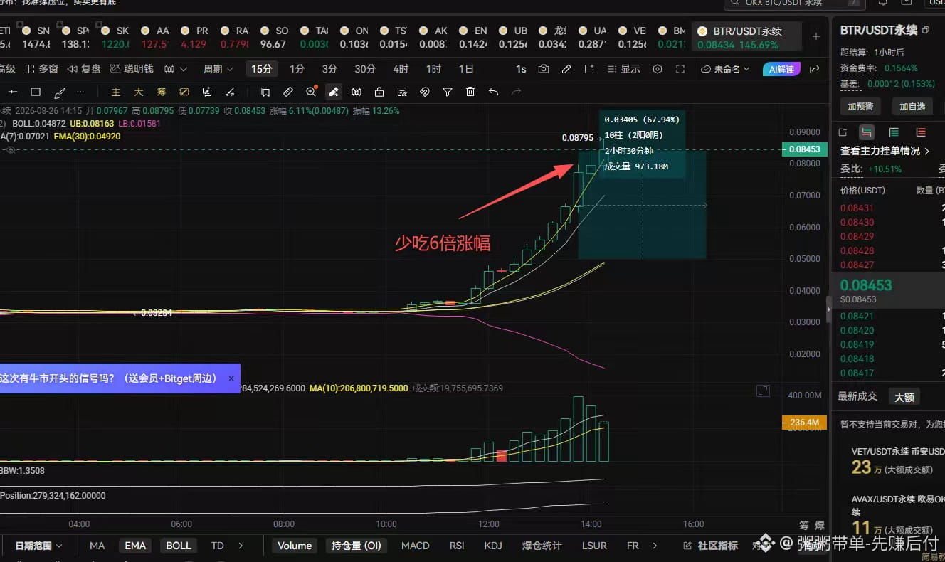Redo the last drawing action

[x=516, y=92]
